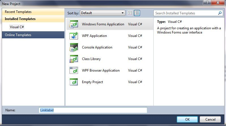The image size is (226, 126).
Task: Switch to small icons view
Action: 130,13
